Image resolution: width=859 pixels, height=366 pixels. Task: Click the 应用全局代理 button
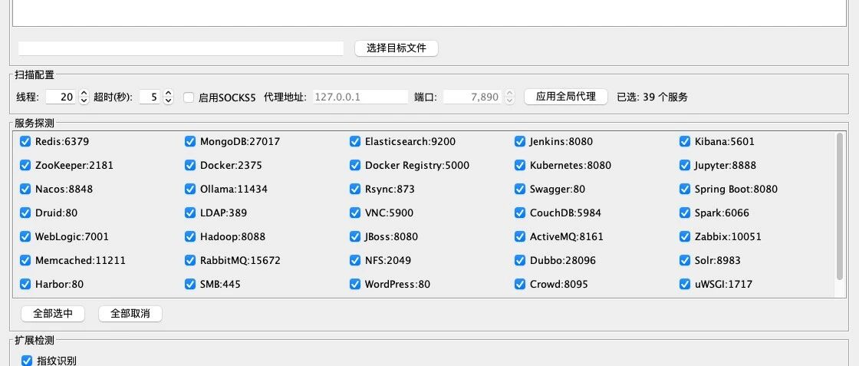click(566, 97)
